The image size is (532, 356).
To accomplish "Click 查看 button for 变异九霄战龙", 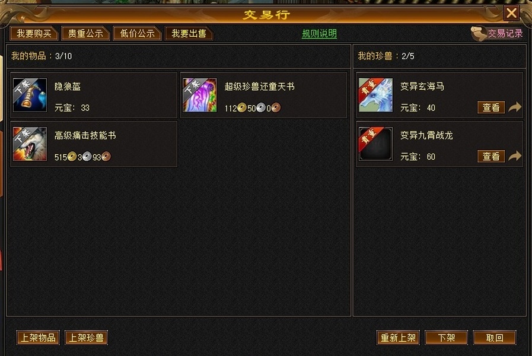I will pos(491,157).
